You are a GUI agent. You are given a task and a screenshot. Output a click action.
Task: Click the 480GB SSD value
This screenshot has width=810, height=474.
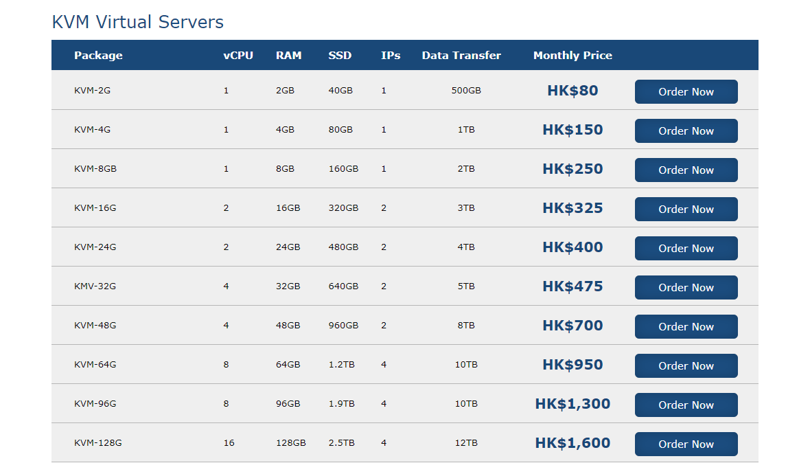click(343, 247)
